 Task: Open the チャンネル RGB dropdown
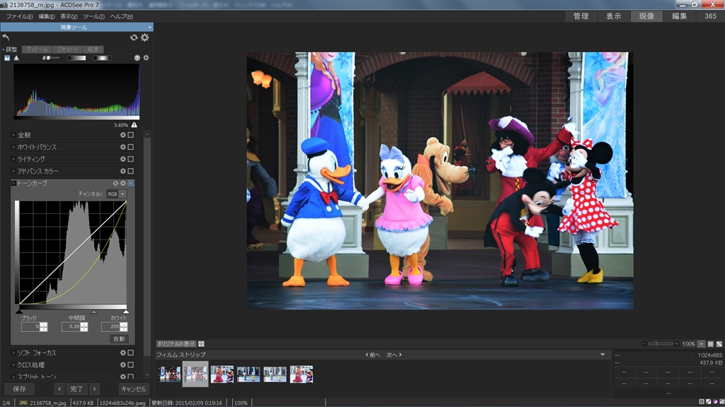click(x=122, y=194)
